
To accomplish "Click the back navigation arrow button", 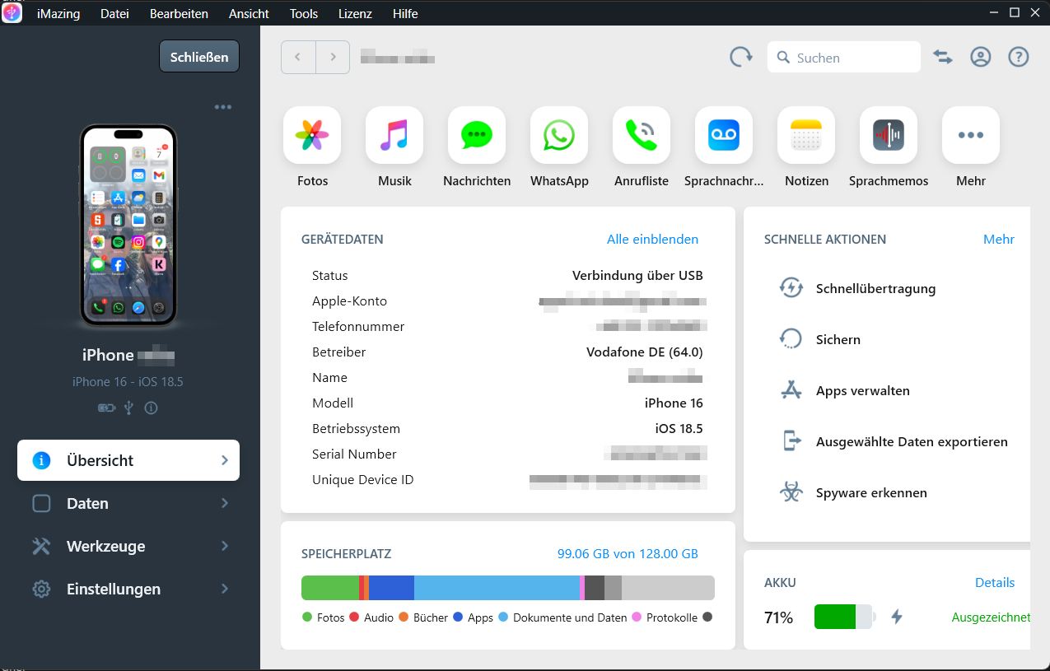I will coord(298,57).
